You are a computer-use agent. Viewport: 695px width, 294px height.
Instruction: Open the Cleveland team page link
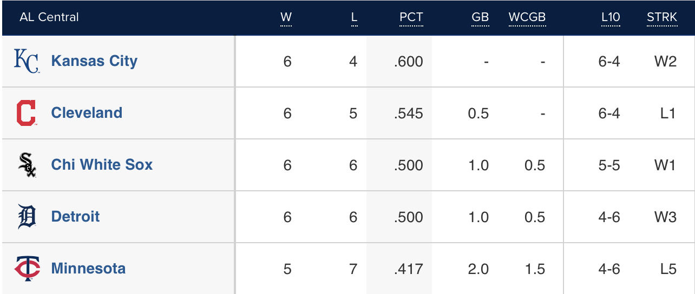87,113
